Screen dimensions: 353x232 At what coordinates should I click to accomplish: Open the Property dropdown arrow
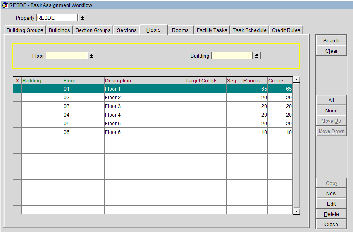pos(83,18)
